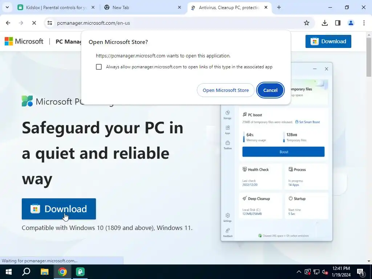The height and width of the screenshot is (279, 372).
Task: Click the Microsoft logo
Action: [24, 41]
